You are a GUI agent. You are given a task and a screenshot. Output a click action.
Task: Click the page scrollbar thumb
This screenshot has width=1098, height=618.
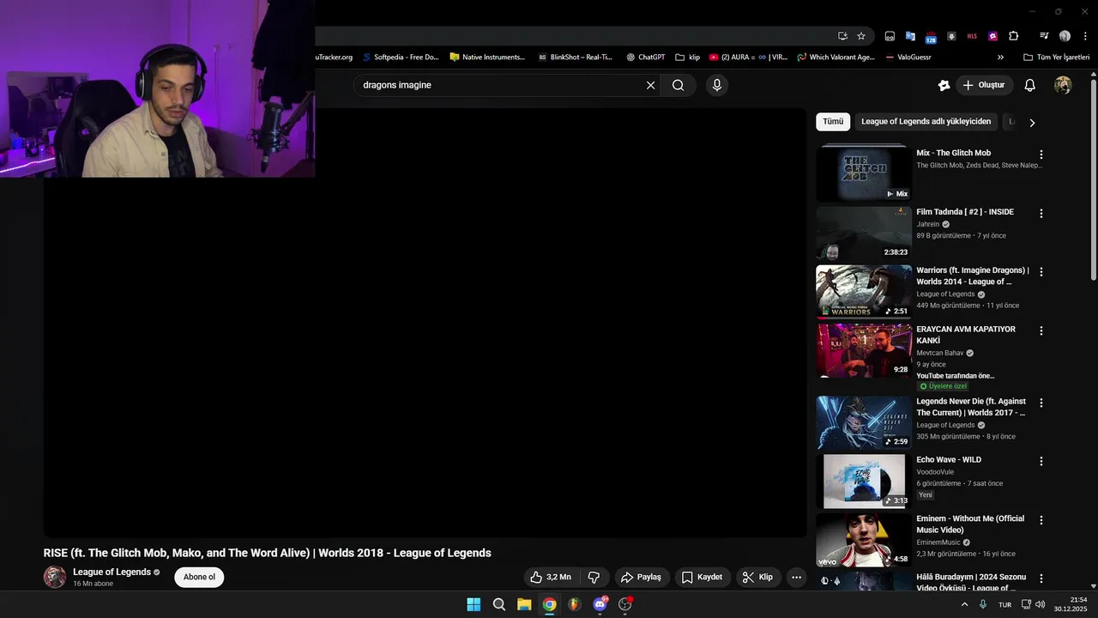[1094, 180]
